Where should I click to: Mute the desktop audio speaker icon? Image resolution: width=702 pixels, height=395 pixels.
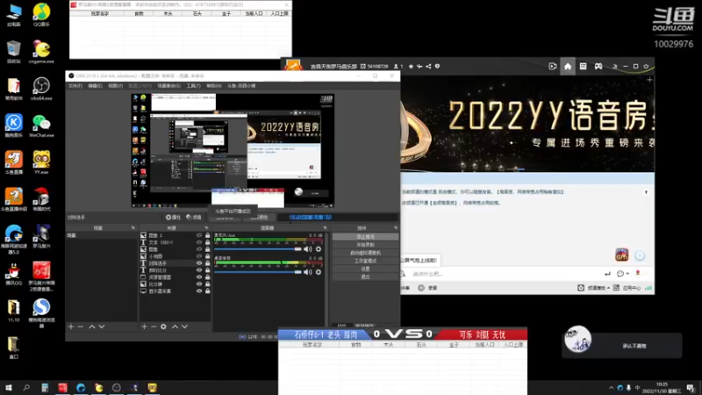308,272
